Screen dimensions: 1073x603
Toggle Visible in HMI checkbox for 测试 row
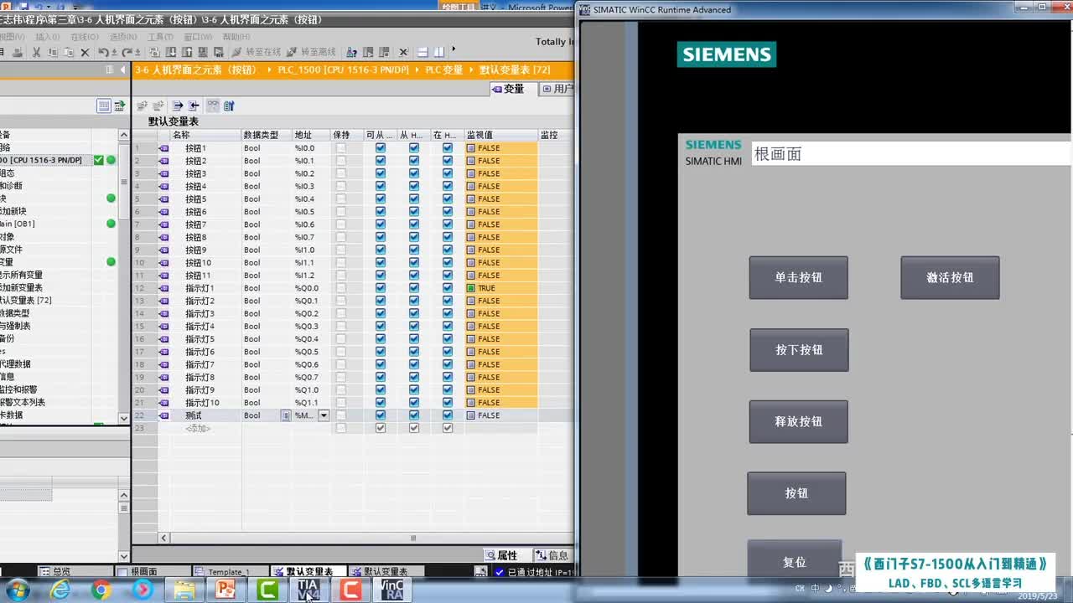[447, 415]
